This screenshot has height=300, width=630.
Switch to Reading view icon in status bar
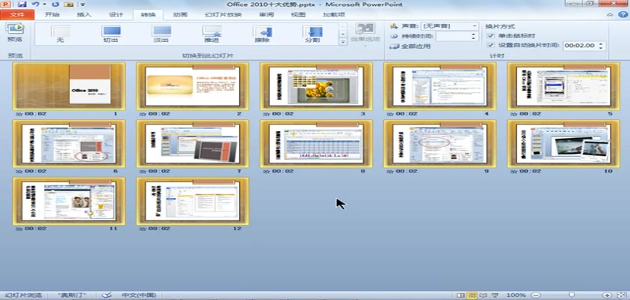[x=484, y=295]
